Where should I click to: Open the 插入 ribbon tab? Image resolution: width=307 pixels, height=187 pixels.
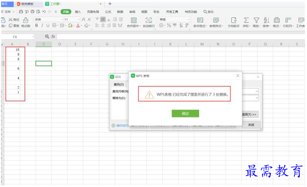click(x=78, y=12)
